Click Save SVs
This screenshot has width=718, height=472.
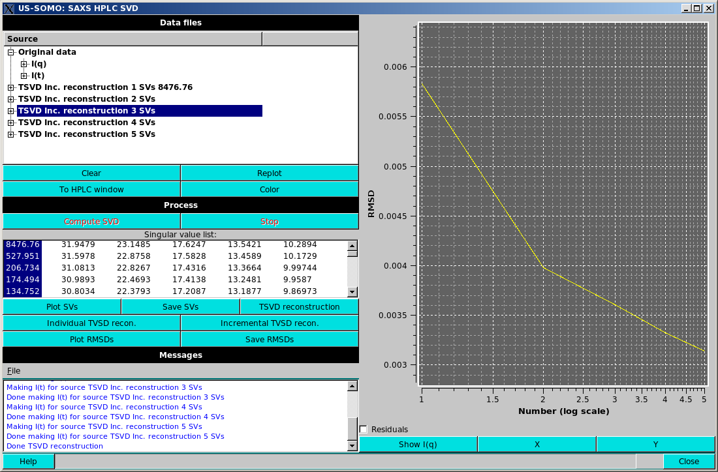pos(180,306)
